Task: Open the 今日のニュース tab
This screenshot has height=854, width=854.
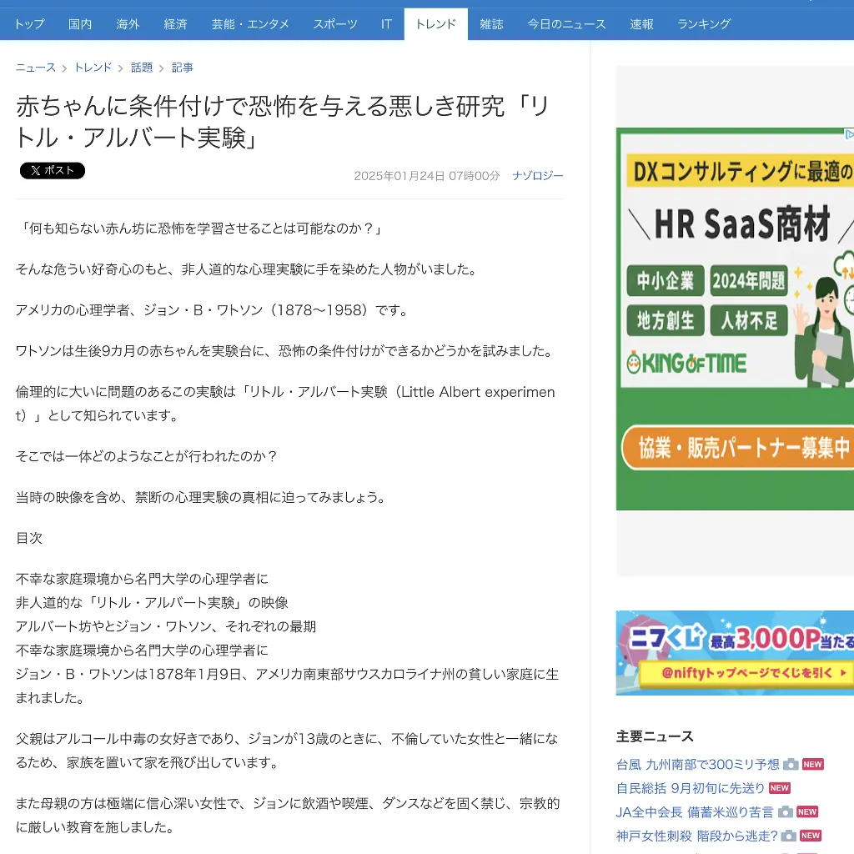Action: 567,24
